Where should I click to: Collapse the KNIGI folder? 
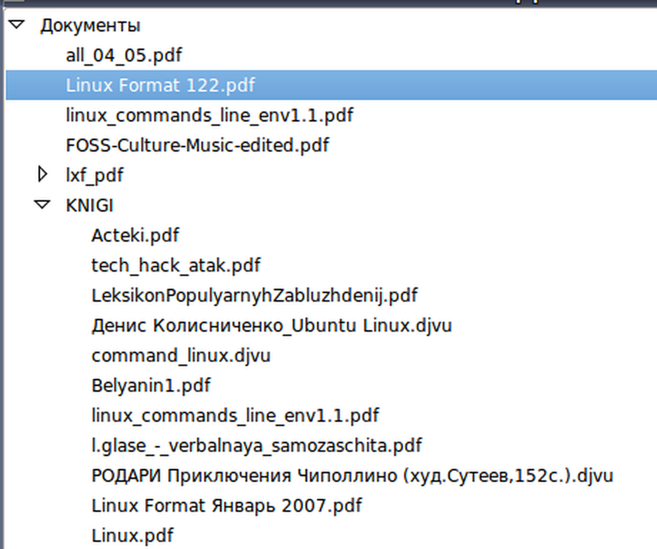click(x=42, y=204)
